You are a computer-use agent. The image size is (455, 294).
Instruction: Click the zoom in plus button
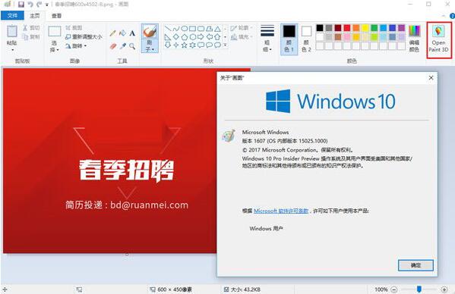[x=444, y=289]
